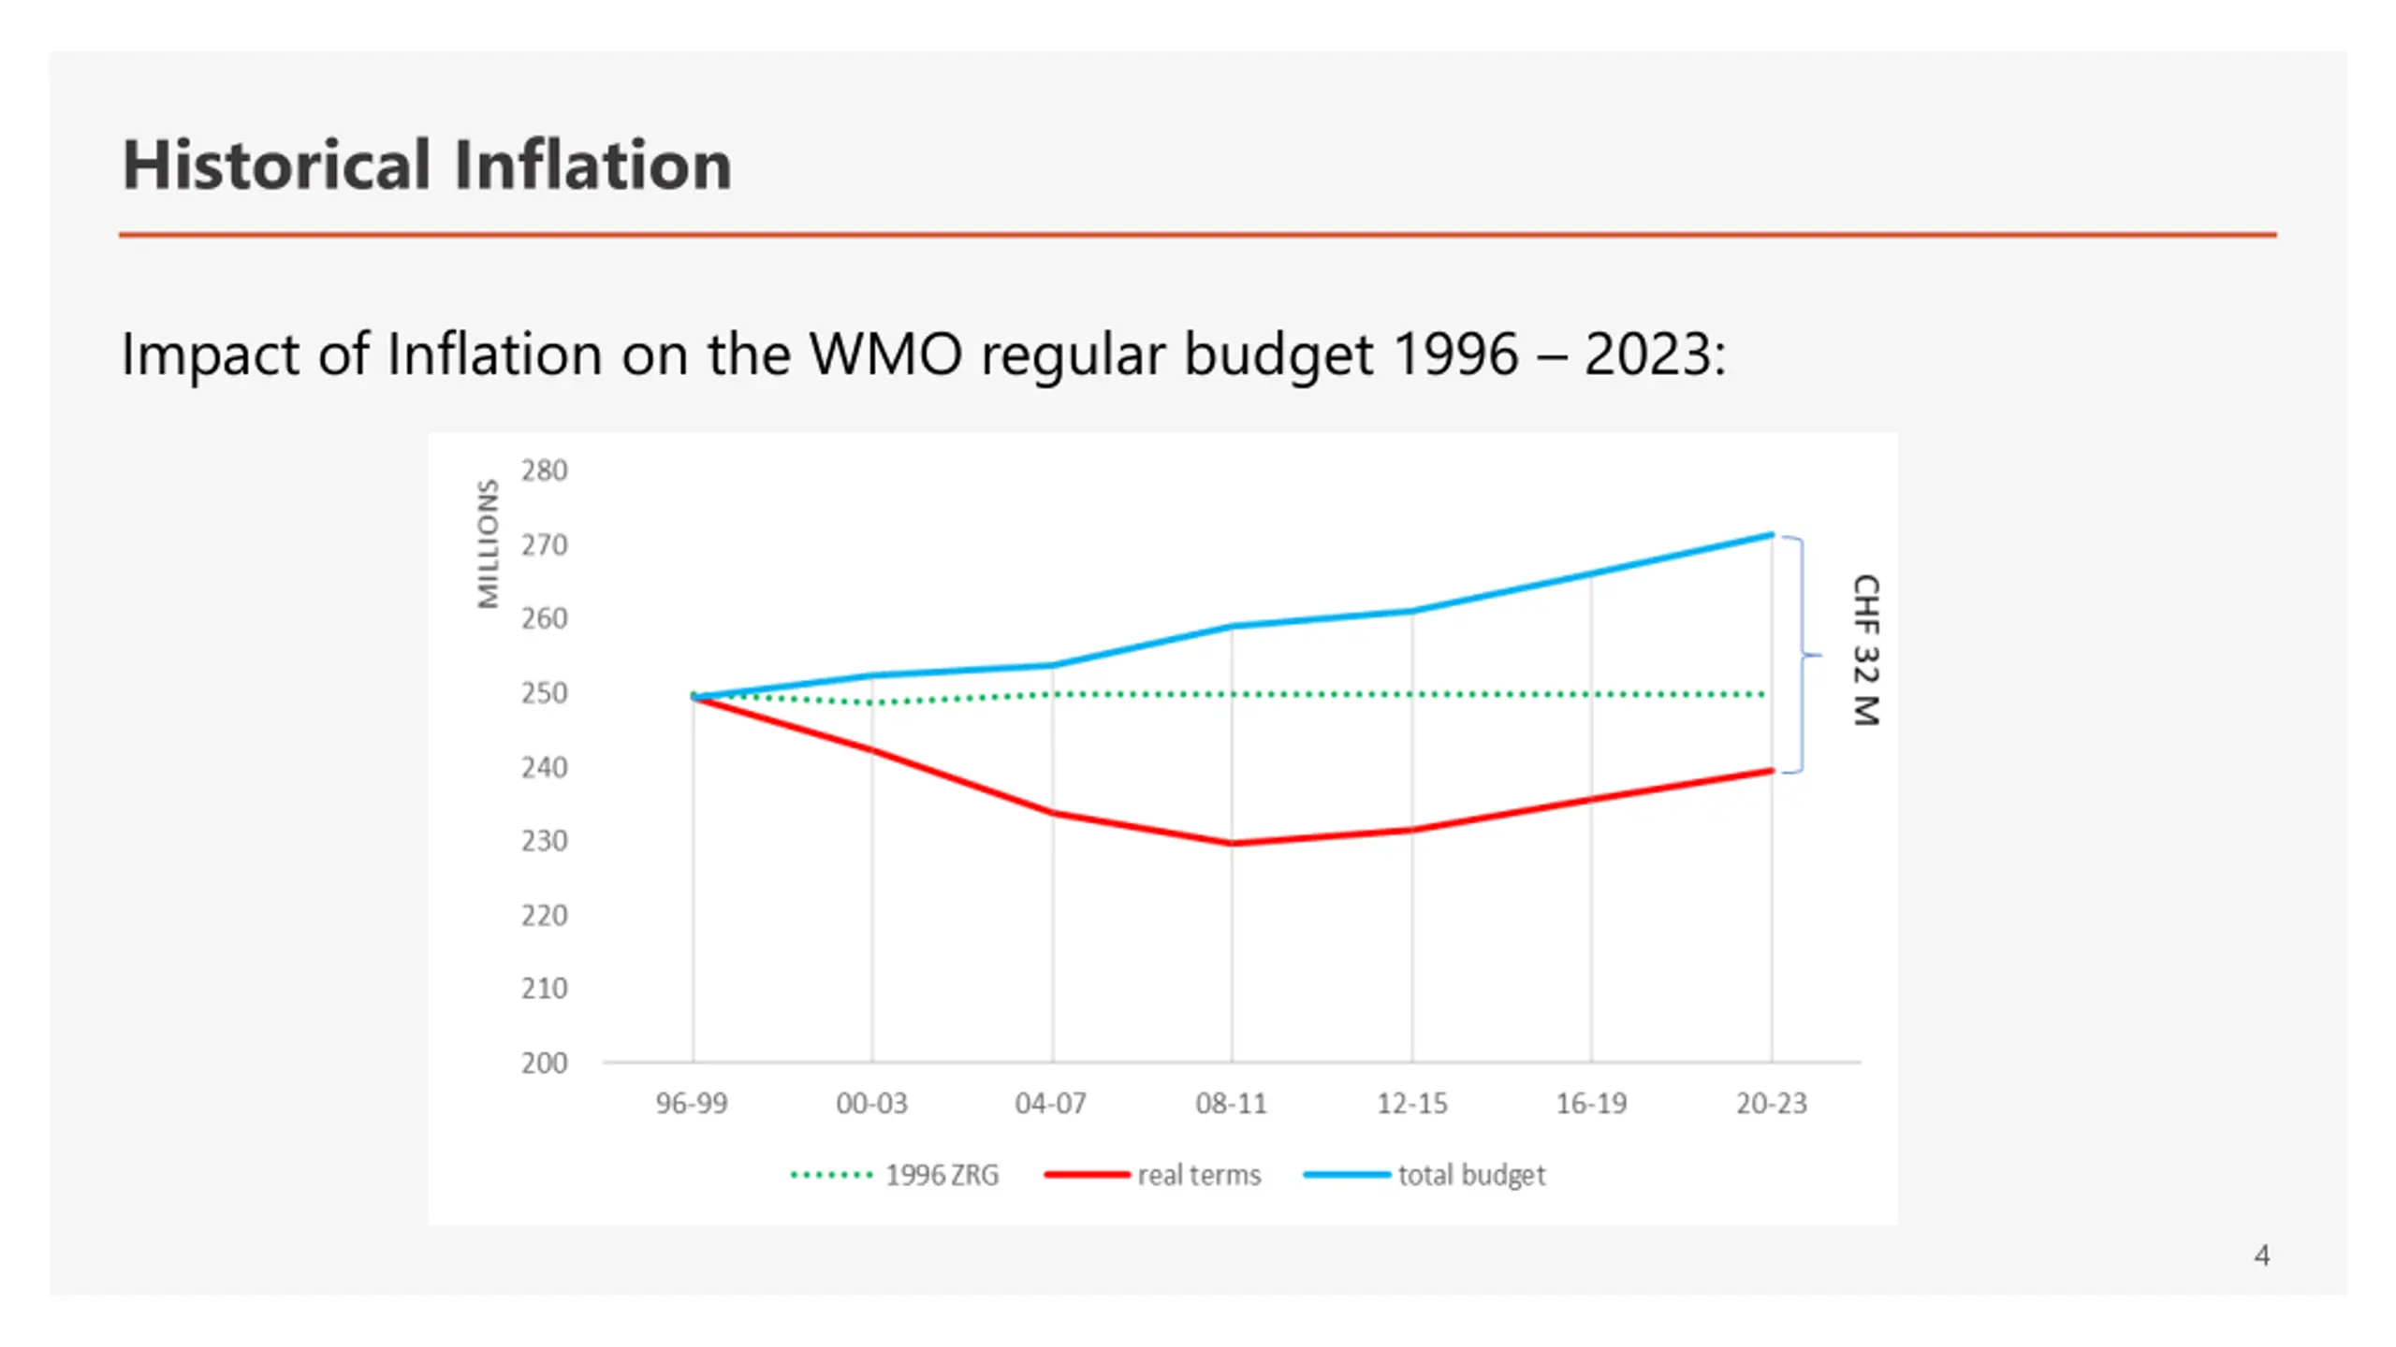Click the 96-99 x-axis label
Image resolution: width=2396 pixels, height=1347 pixels.
[x=692, y=1104]
